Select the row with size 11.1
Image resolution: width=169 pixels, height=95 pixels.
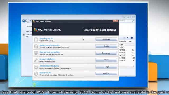[x=127, y=53]
